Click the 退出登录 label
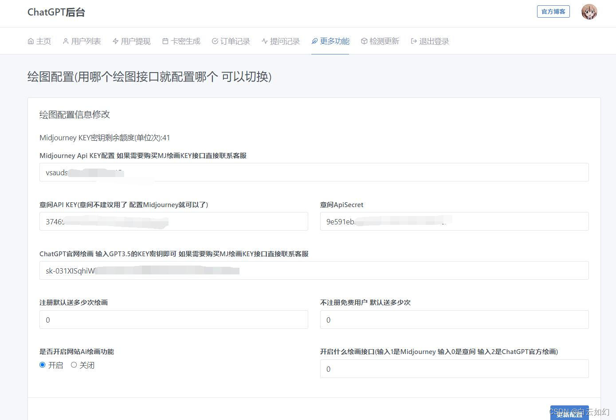 434,41
